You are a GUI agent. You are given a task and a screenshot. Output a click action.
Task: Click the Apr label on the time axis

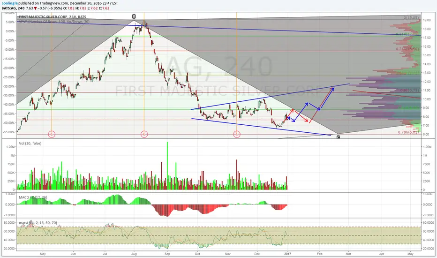pos(382,254)
